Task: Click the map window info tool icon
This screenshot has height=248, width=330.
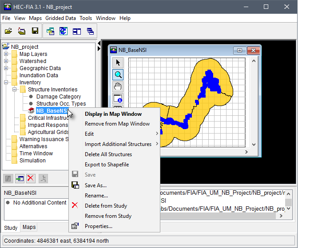Action: [x=118, y=98]
